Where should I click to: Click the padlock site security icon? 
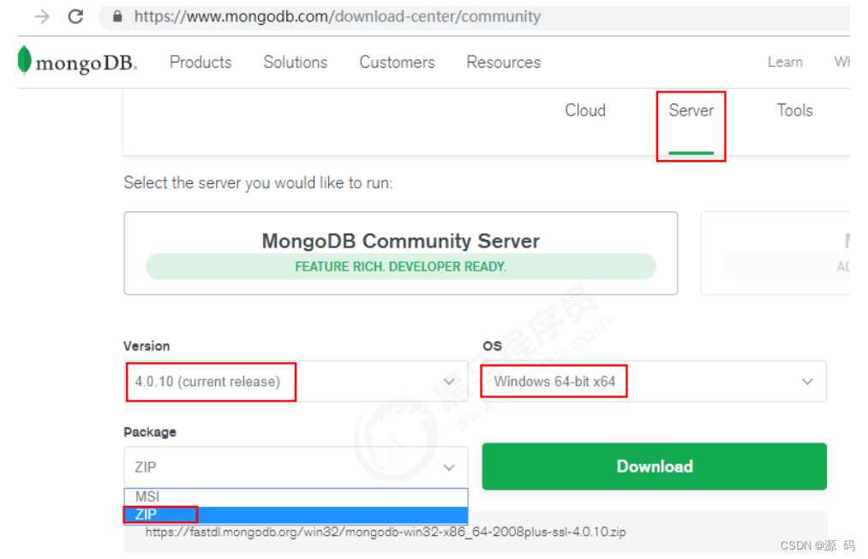click(x=117, y=16)
